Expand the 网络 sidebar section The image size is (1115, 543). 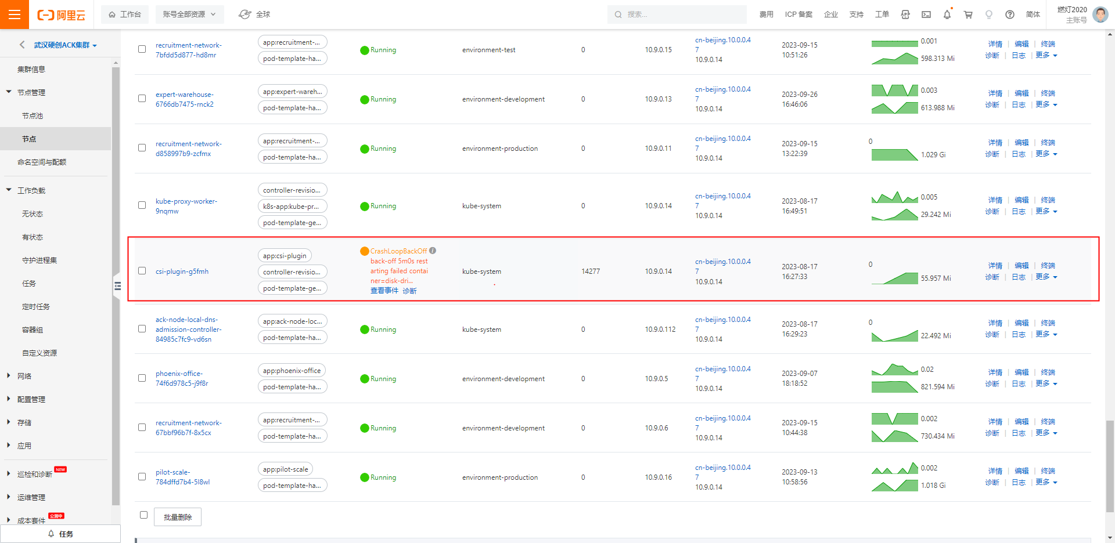pos(24,376)
